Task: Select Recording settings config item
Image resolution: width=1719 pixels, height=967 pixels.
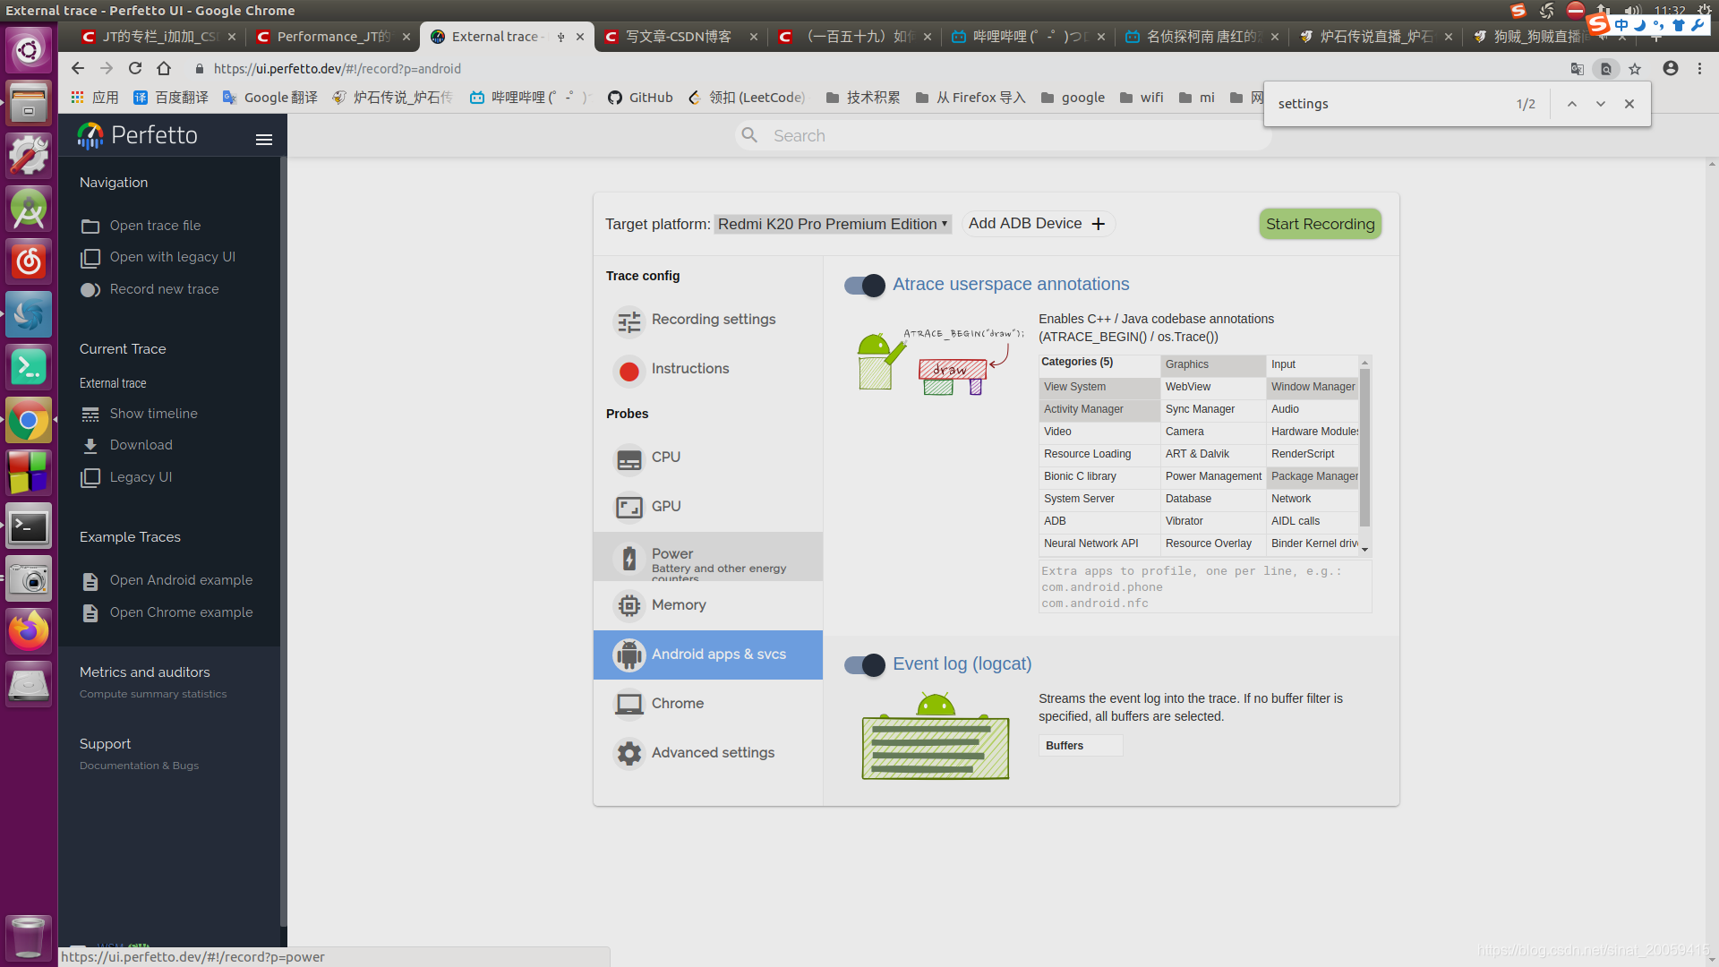Action: 713,320
